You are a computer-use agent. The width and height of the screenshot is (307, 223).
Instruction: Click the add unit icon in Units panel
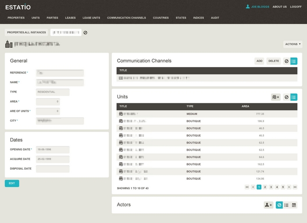point(275,97)
